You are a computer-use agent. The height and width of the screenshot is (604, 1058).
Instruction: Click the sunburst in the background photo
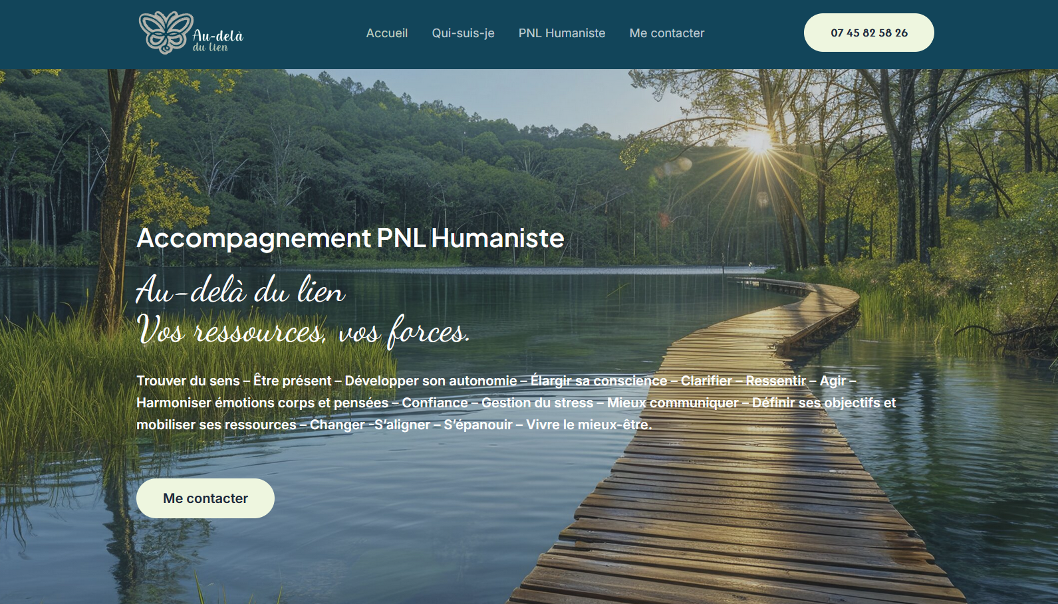click(758, 142)
